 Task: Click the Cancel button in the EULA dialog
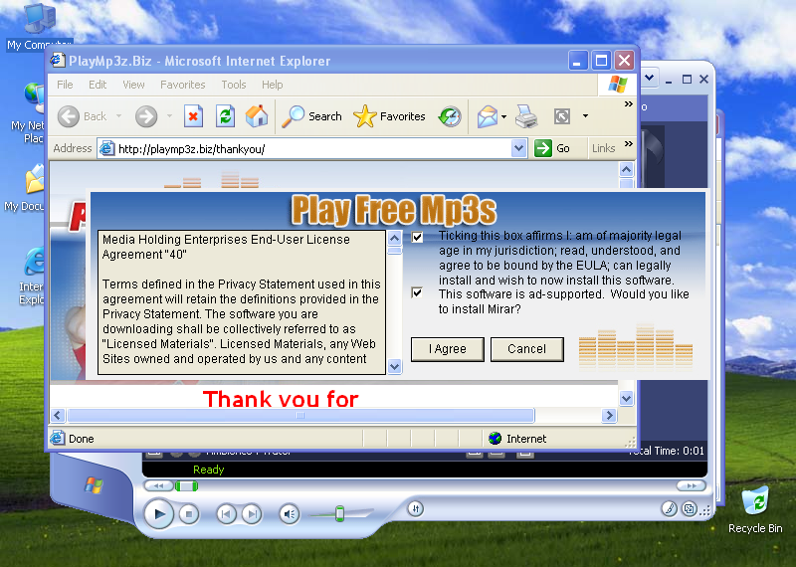tap(527, 349)
